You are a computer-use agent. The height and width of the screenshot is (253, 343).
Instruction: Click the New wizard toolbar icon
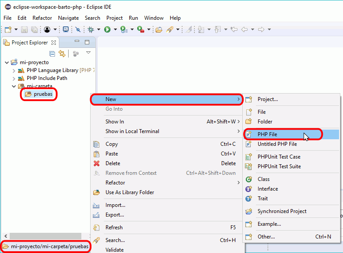(8, 29)
